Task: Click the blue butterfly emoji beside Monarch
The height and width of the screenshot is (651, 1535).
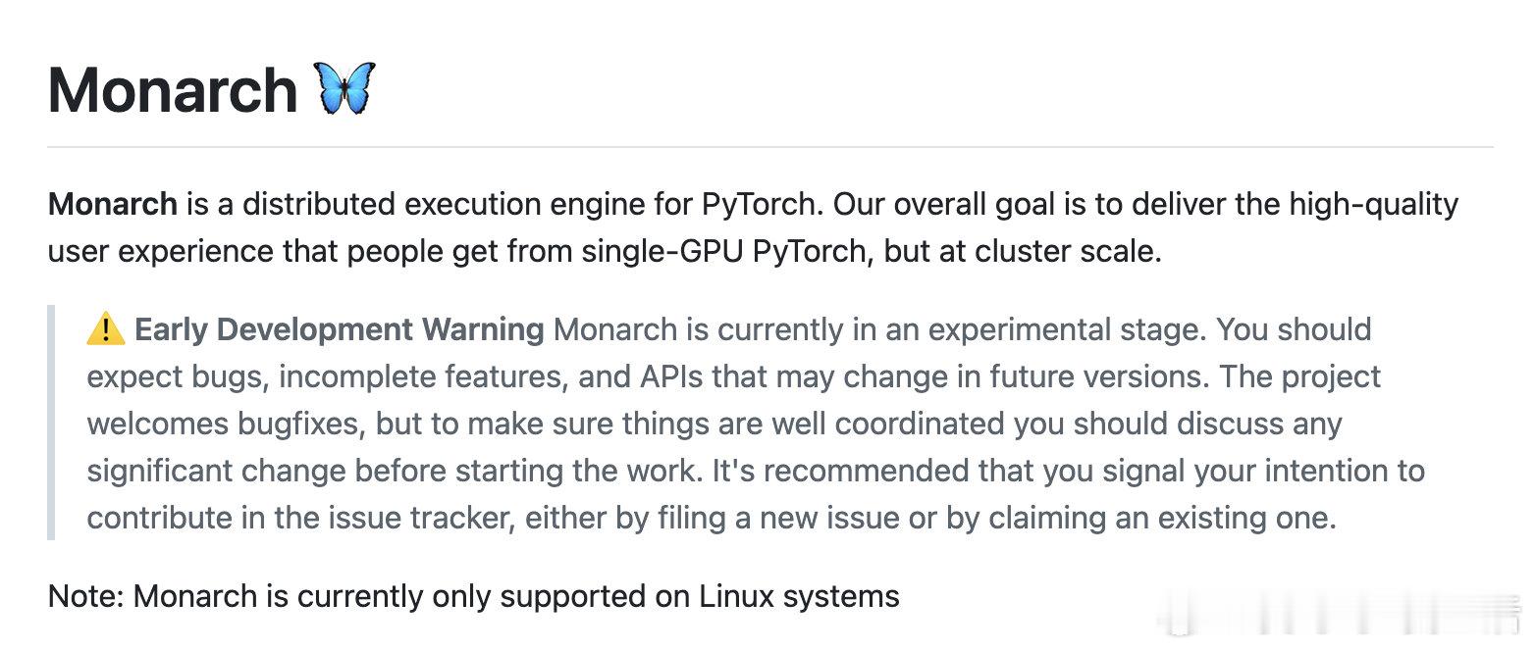Action: tap(344, 88)
